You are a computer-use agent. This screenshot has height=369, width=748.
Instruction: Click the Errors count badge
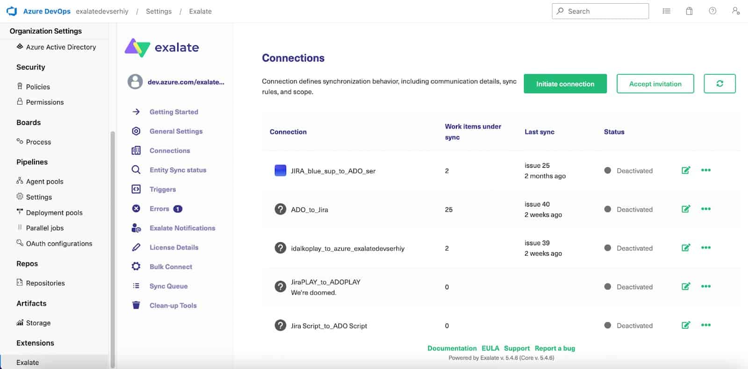pyautogui.click(x=178, y=209)
